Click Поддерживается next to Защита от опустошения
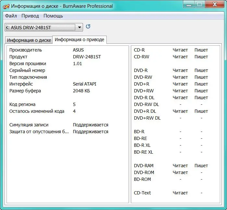 point(90,132)
